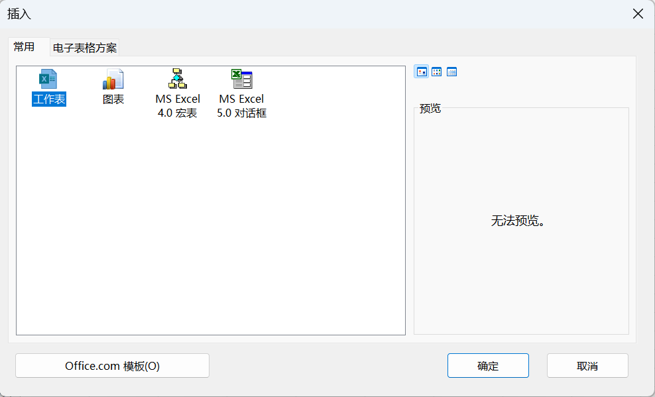Click the 图表 label text

113,99
